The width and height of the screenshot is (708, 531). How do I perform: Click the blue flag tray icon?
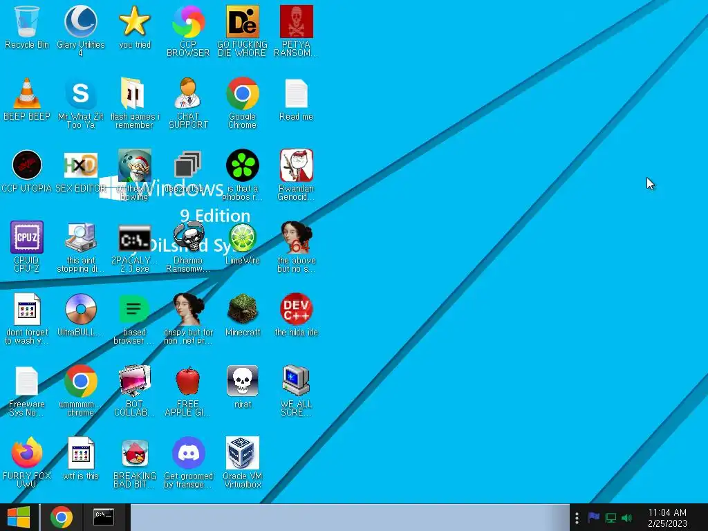point(594,517)
